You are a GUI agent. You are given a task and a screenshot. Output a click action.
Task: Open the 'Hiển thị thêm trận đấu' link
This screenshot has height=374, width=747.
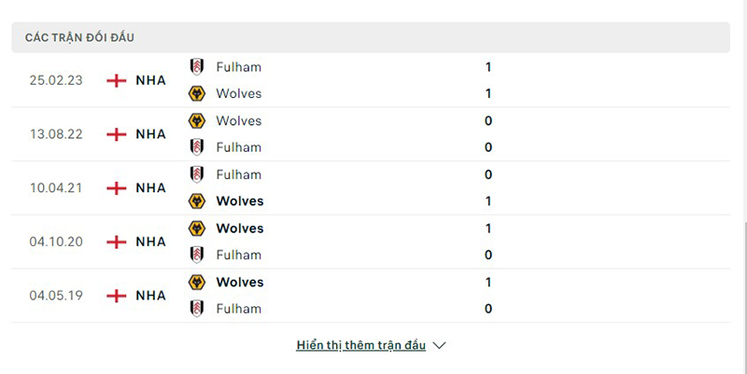click(x=360, y=345)
